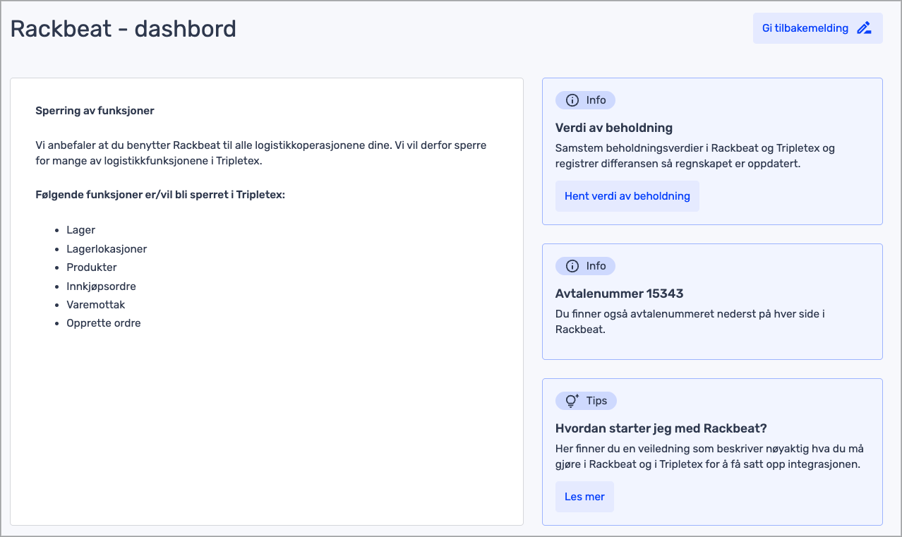Click the Avtalenummer 15343 heading
Screen dimensions: 902x537
tap(619, 294)
